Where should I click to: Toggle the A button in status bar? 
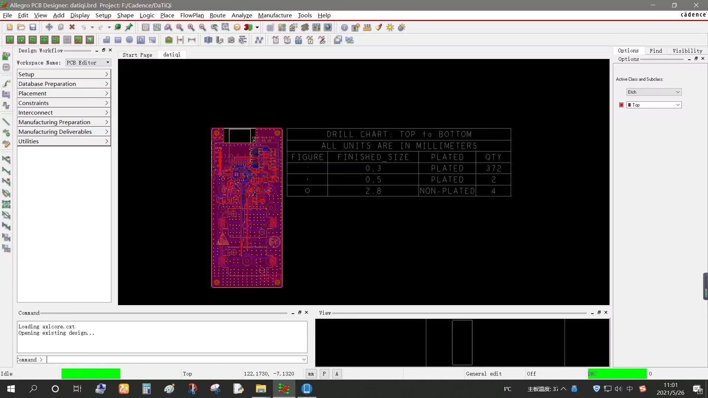pos(337,374)
